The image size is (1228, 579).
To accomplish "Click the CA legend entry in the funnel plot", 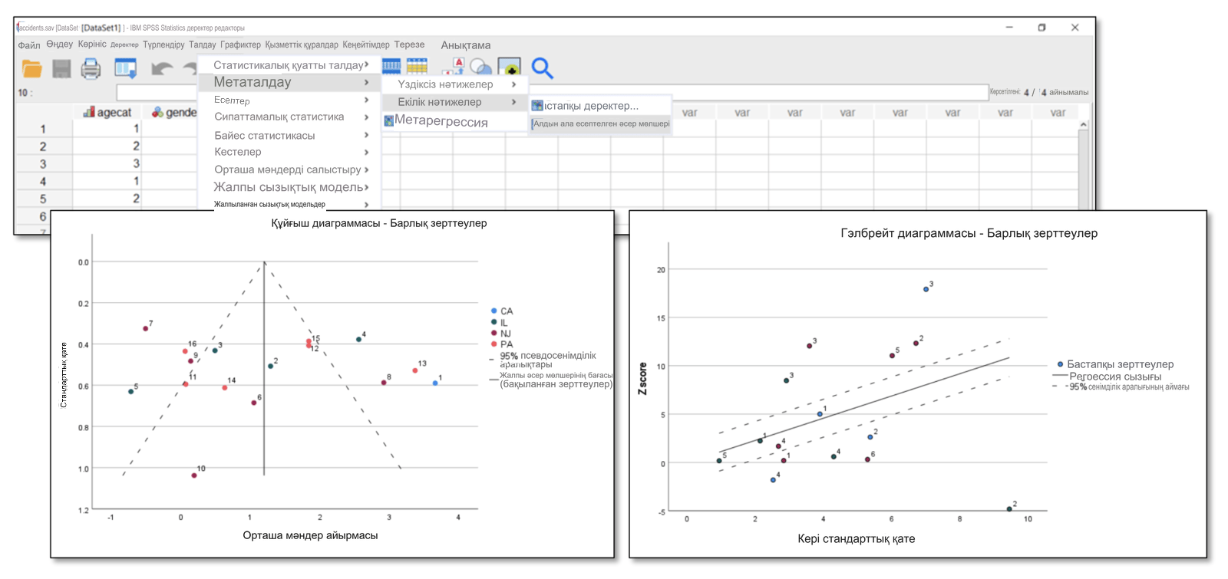I will click(501, 311).
